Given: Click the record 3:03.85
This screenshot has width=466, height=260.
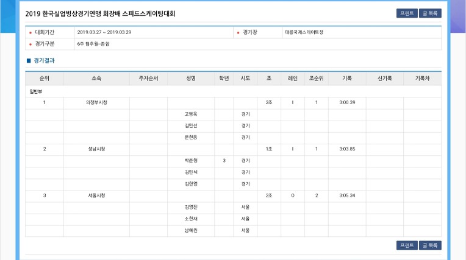Looking at the screenshot, I should pos(347,149).
